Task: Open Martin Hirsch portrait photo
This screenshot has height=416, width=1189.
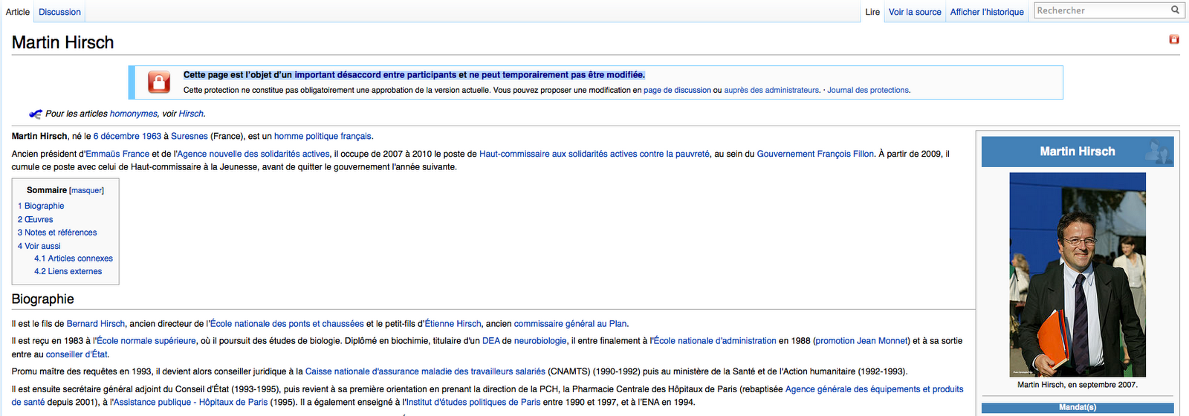Action: tap(1077, 274)
